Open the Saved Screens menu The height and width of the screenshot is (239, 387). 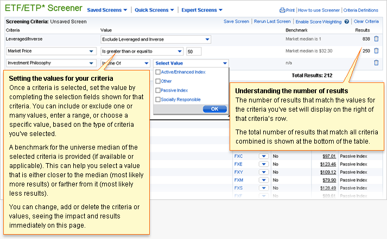click(107, 10)
